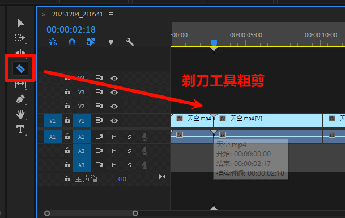Toggle V1 source patching button

[53, 120]
